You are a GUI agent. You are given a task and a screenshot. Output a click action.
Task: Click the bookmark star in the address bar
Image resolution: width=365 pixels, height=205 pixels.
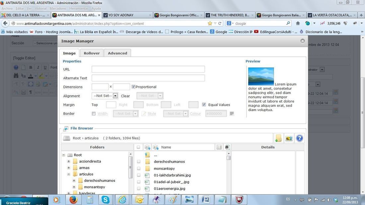[x=210, y=23]
